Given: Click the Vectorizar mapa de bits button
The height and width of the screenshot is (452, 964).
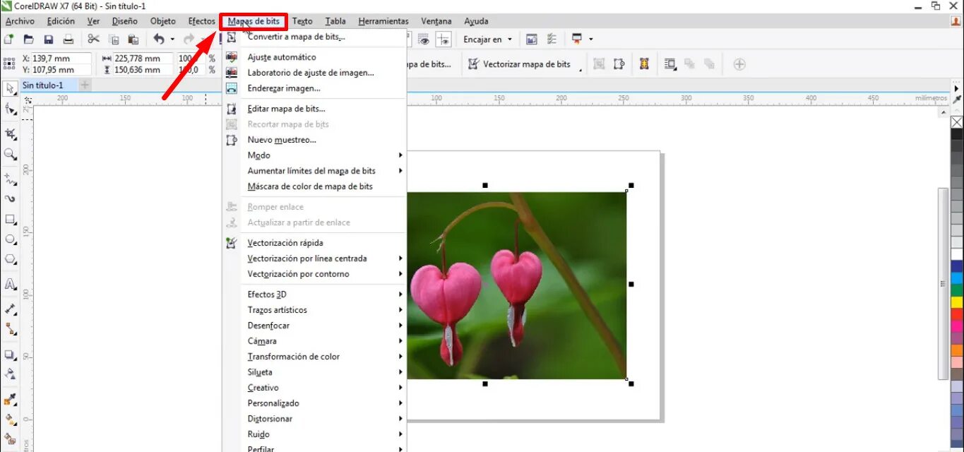Looking at the screenshot, I should (x=520, y=64).
